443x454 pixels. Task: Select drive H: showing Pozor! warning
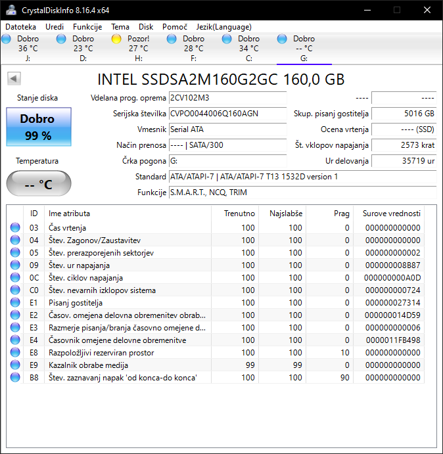tap(139, 49)
